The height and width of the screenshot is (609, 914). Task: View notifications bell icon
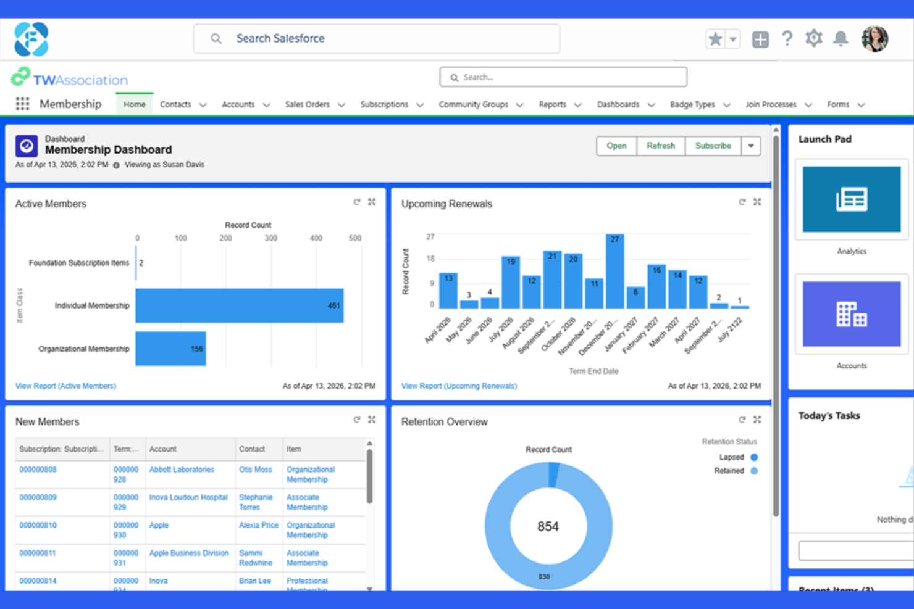(841, 38)
